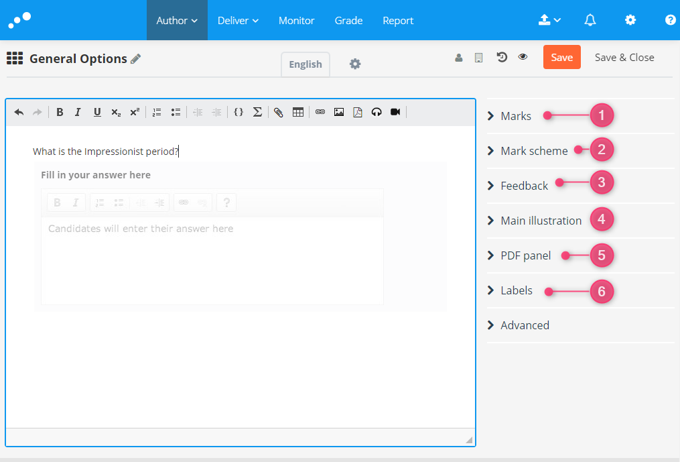Click the answer box link icon
The image size is (680, 462).
point(184,203)
